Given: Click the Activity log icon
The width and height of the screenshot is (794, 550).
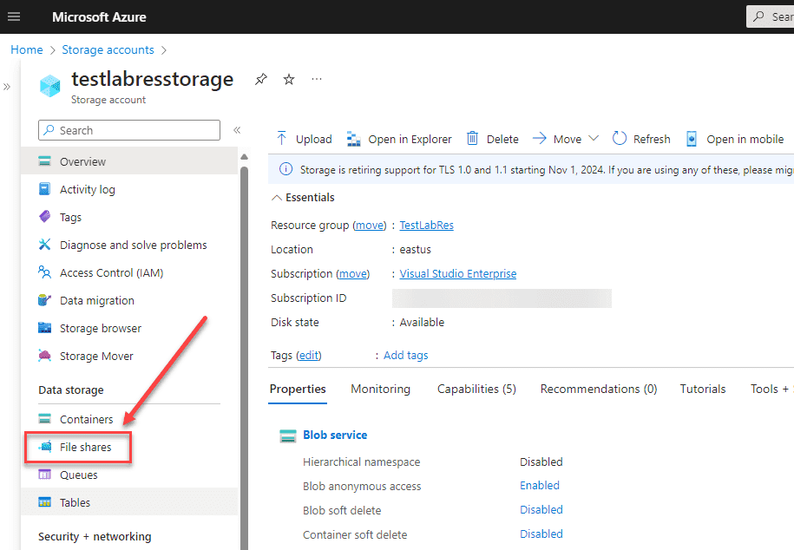Looking at the screenshot, I should [x=44, y=189].
